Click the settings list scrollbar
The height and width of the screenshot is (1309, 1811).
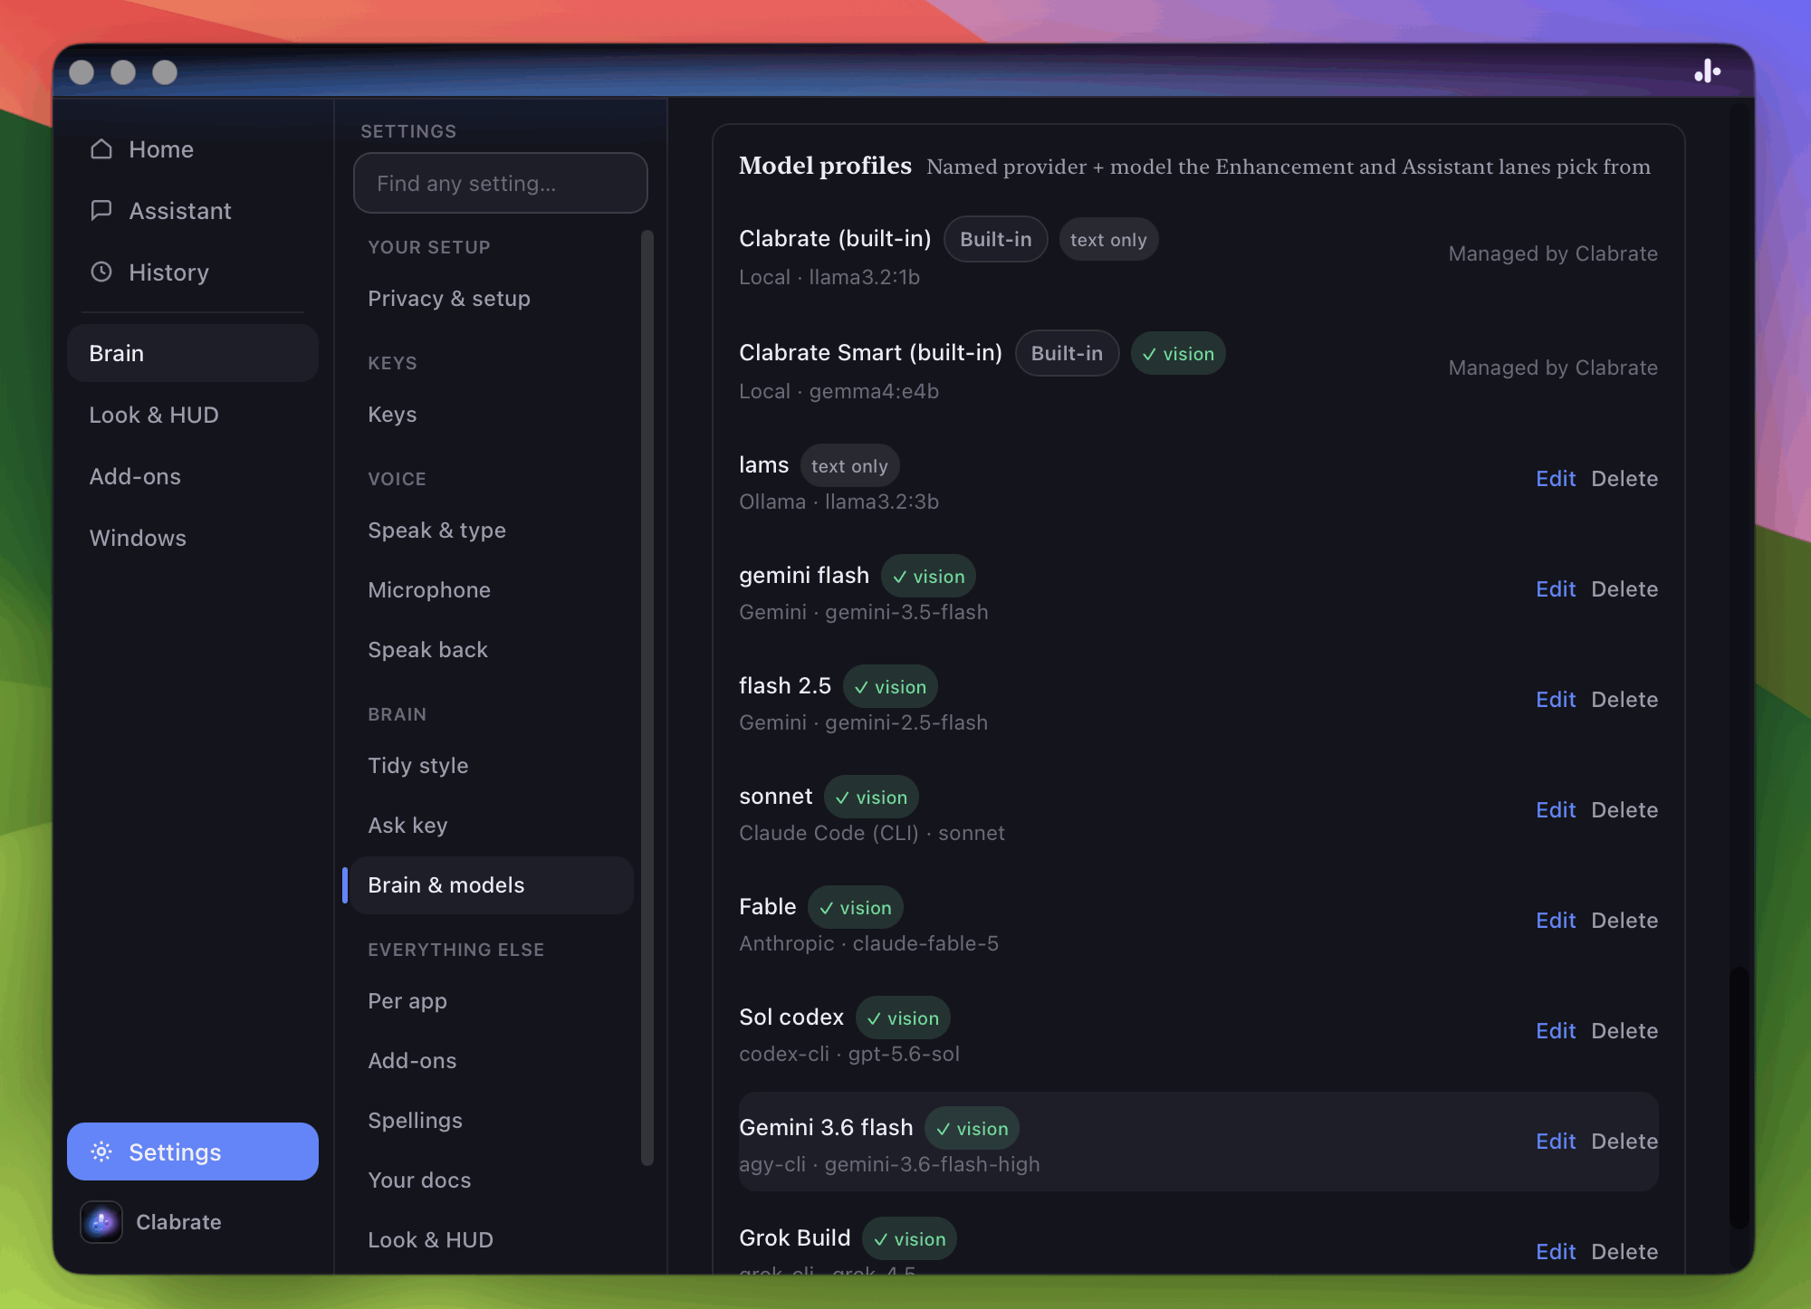(x=647, y=697)
